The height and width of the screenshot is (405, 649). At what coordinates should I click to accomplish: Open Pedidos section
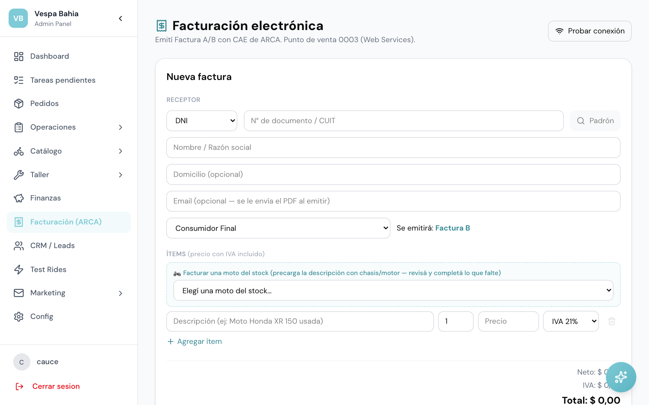pyautogui.click(x=69, y=104)
